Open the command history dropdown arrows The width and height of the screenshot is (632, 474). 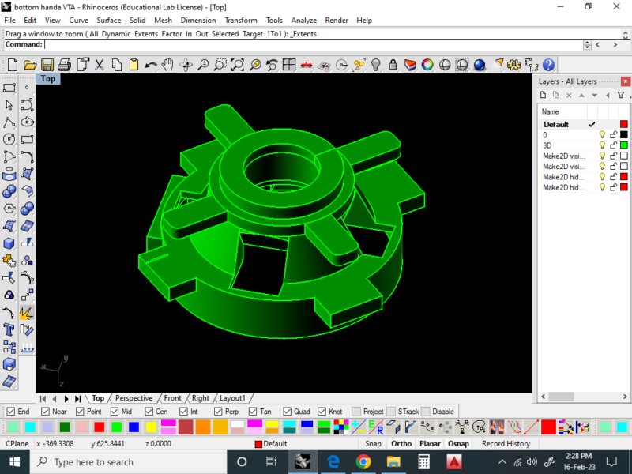point(587,45)
